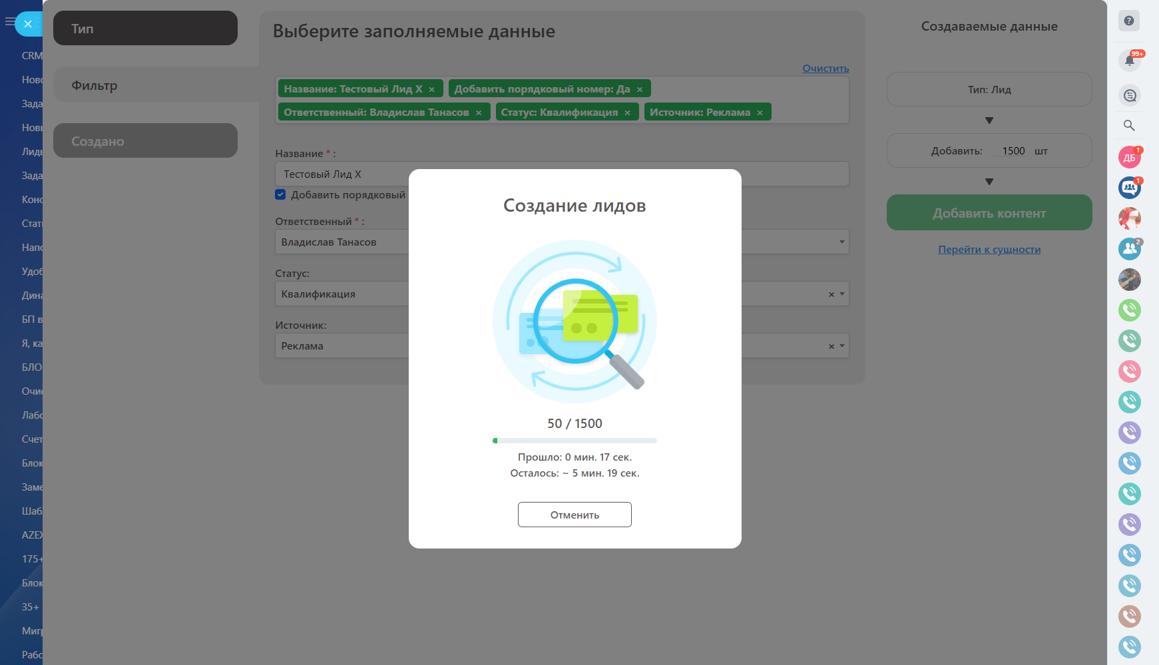Expand the Источник dropdown arrow
Viewport: 1159px width, 665px height.
pyautogui.click(x=842, y=345)
